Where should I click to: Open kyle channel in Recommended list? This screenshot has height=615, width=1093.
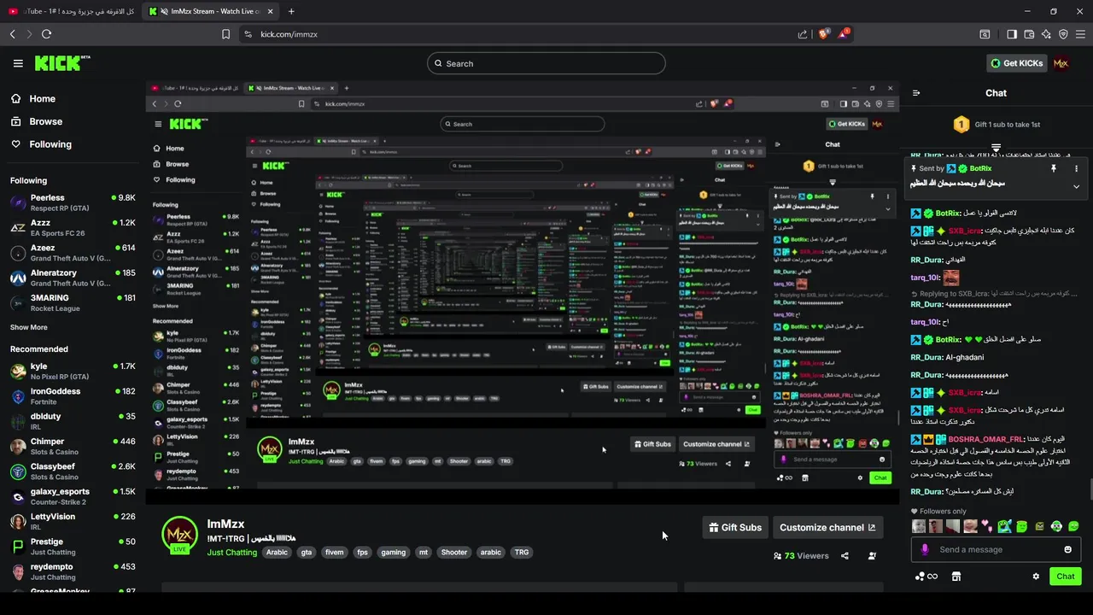(73, 371)
